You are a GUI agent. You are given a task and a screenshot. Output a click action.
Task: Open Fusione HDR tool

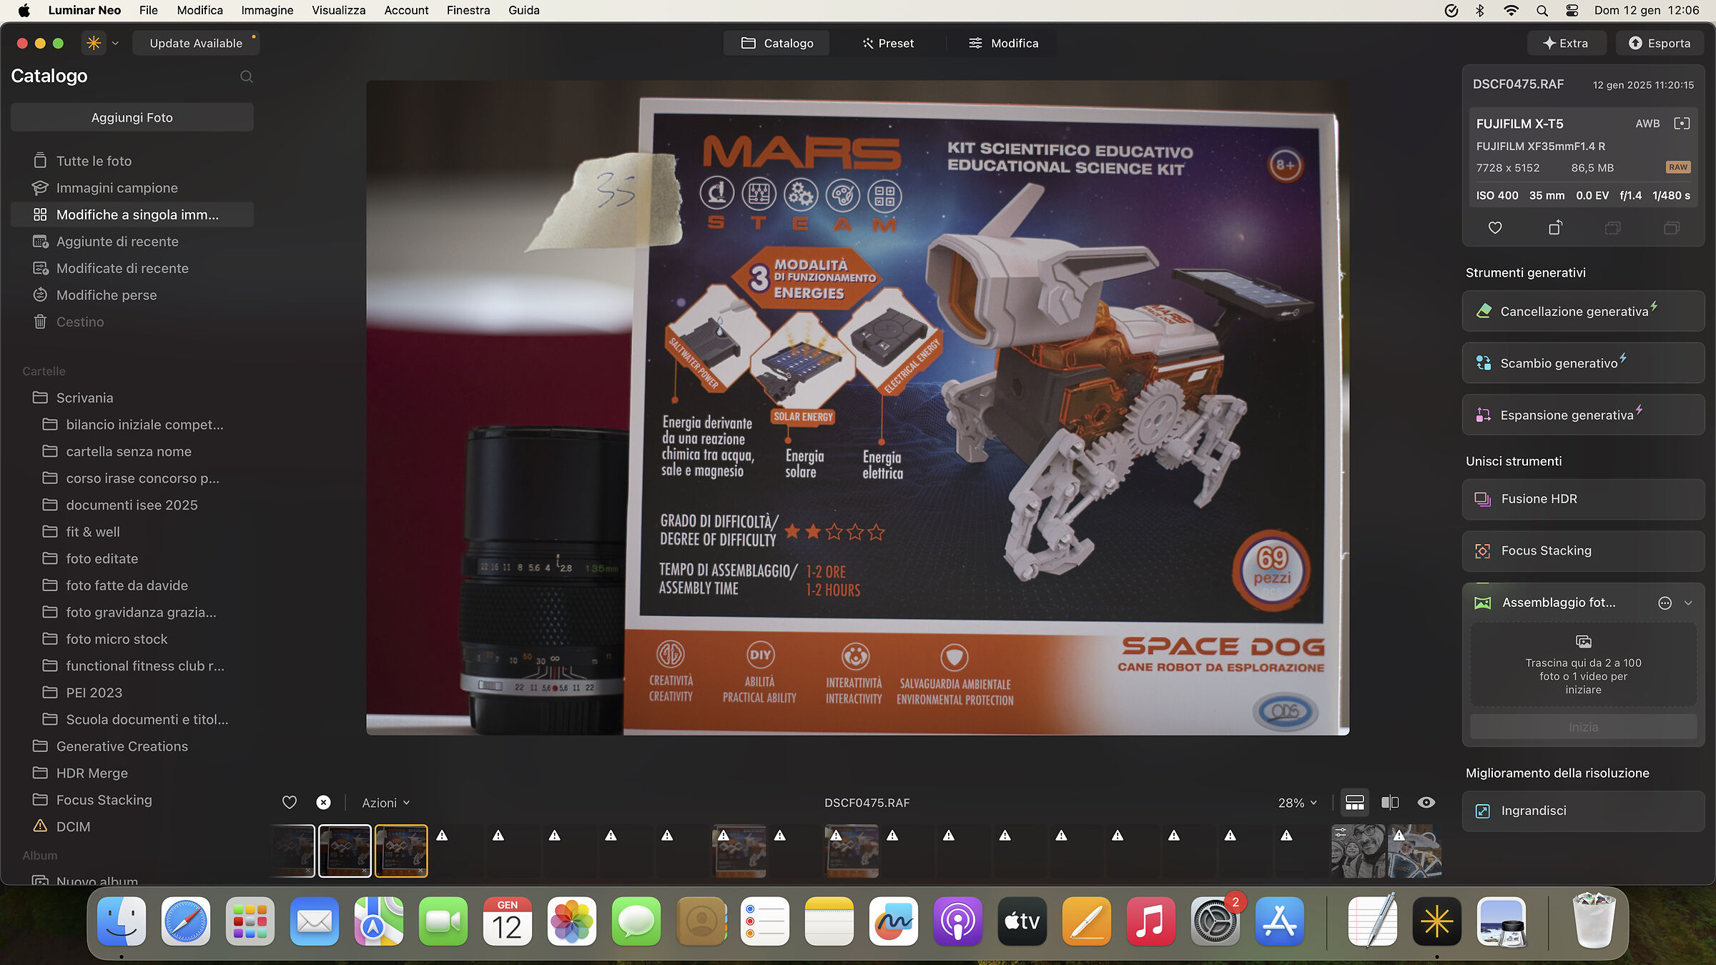point(1583,499)
